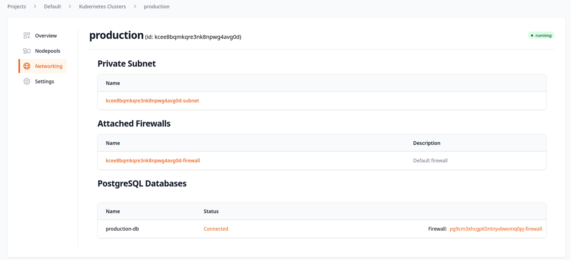Click the chevron before production breadcrumb
The width and height of the screenshot is (571, 260).
pos(135,6)
